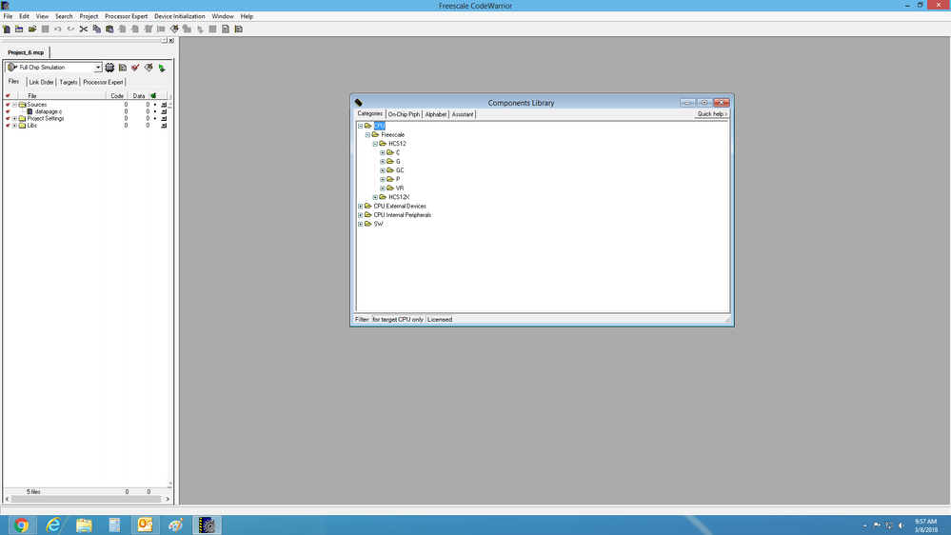Close the project panel with its X
Viewport: 951px width, 535px height.
coord(171,41)
